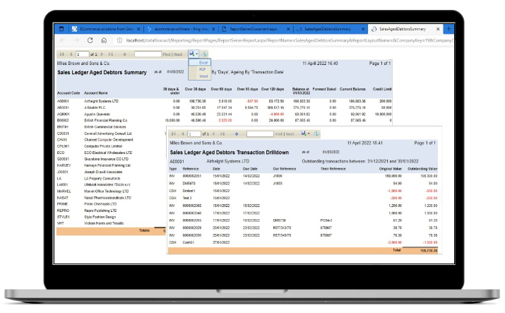Summary report: go to next page
The image size is (505, 313).
[x=102, y=54]
